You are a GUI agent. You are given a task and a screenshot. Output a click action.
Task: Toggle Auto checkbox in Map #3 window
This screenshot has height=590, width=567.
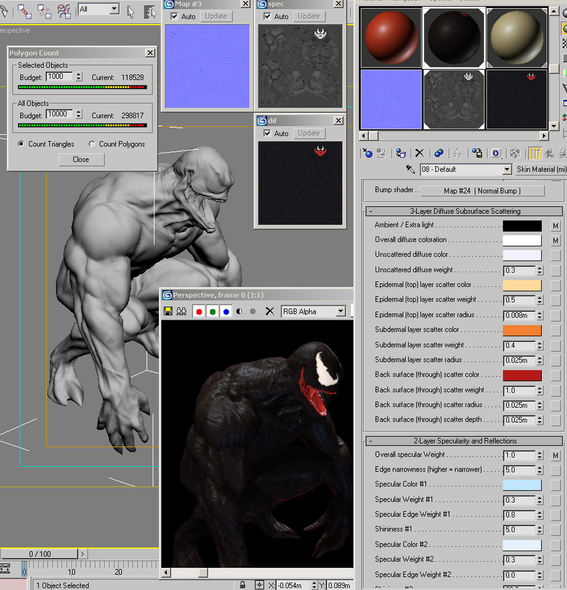(x=174, y=16)
